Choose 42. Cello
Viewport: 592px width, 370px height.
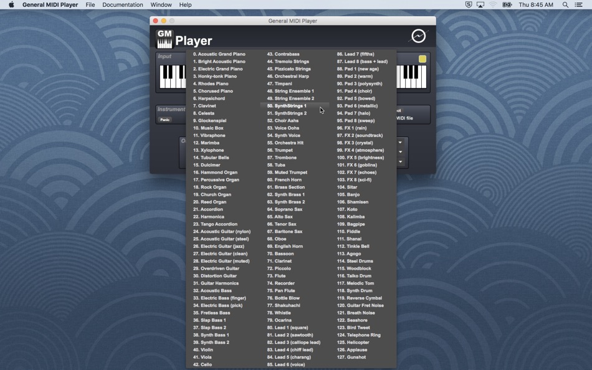point(203,365)
